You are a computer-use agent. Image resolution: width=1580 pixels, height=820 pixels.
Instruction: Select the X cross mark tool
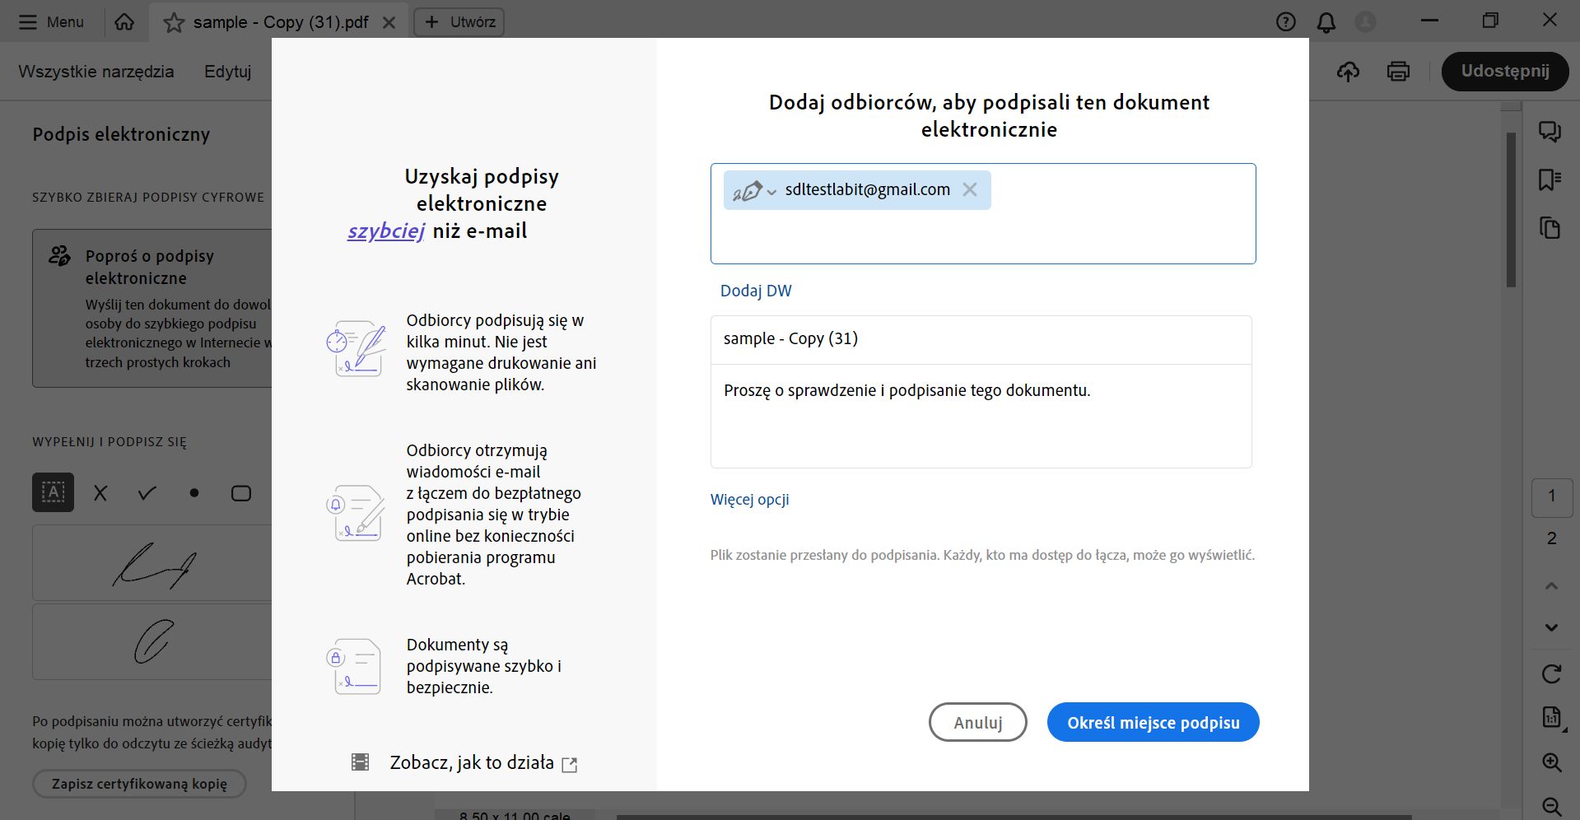(x=100, y=493)
